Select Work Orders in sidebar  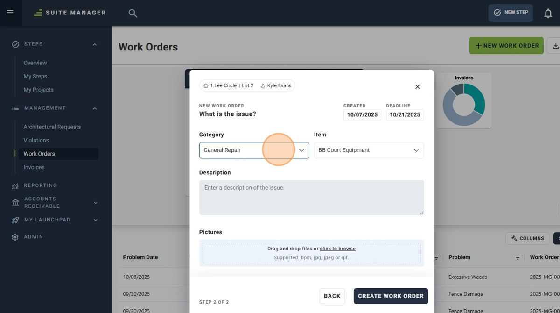tap(58, 154)
